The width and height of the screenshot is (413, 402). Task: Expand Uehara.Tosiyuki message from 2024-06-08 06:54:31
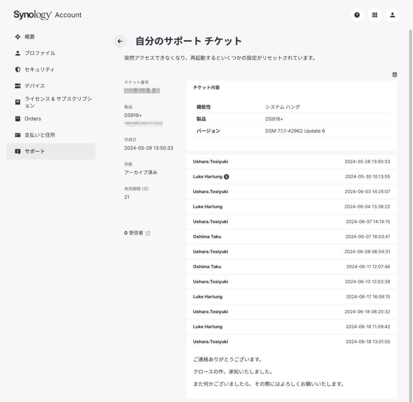point(291,252)
